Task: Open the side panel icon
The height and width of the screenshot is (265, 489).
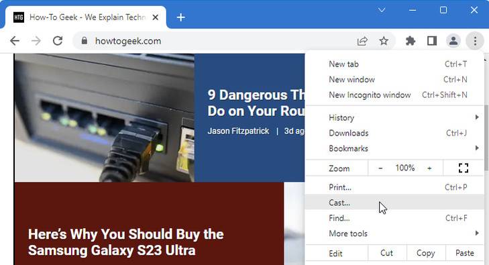Action: (432, 41)
